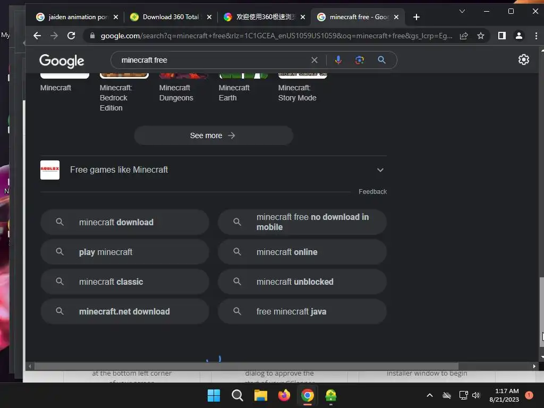544x408 pixels.
Task: Open the Chrome profile avatar menu
Action: pyautogui.click(x=519, y=36)
